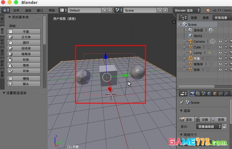Open the scene browser icon

pos(119,10)
